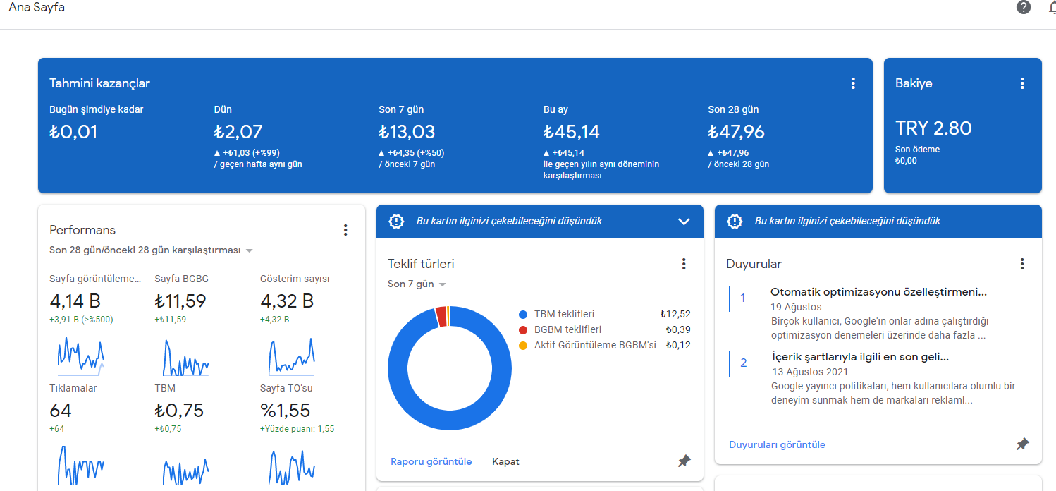
Task: Pin the Duyurular card
Action: pos(1022,444)
